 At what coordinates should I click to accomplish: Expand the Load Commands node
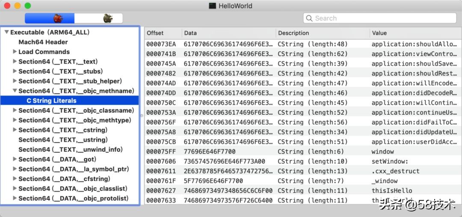coord(15,52)
